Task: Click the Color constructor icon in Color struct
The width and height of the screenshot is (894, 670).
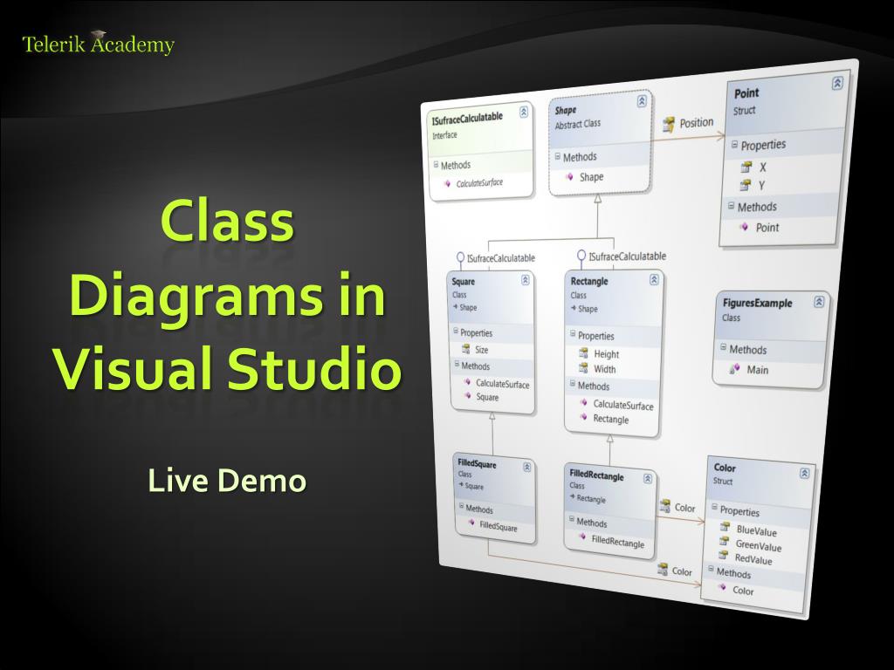Action: [724, 589]
